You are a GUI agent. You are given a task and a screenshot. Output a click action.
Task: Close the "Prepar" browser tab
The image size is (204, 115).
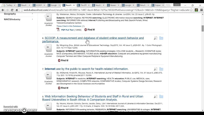click(x=163, y=5)
